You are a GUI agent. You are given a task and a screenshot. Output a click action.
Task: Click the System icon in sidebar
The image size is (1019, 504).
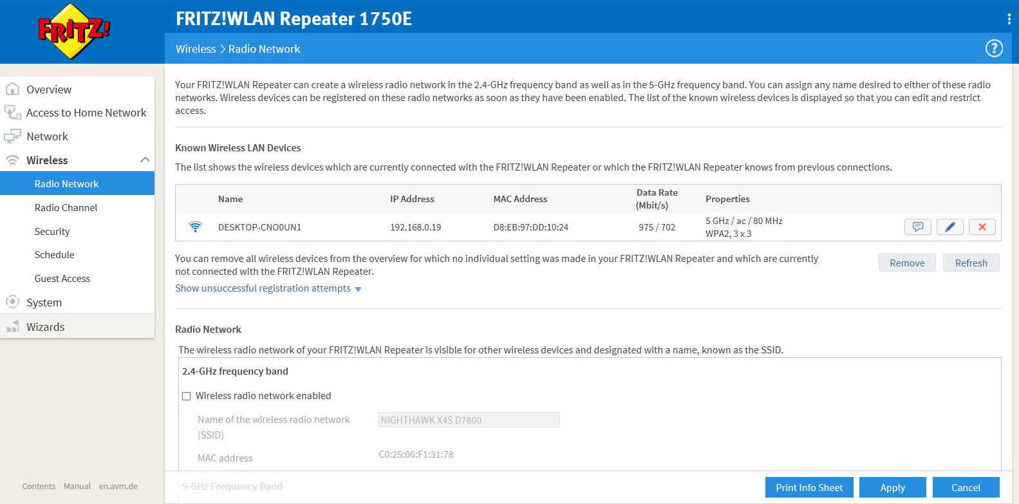[x=12, y=302]
